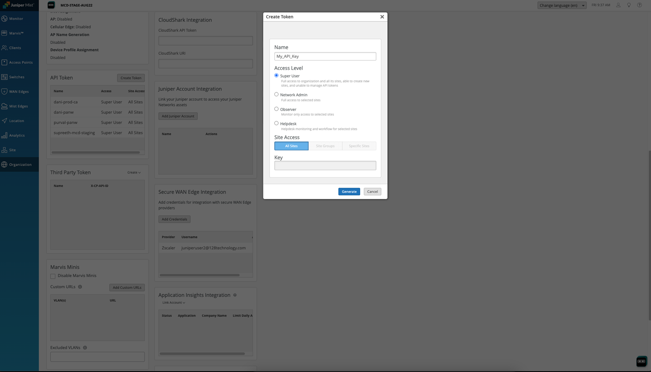The image size is (651, 372).
Task: Click Generate to create the token
Action: pos(349,192)
